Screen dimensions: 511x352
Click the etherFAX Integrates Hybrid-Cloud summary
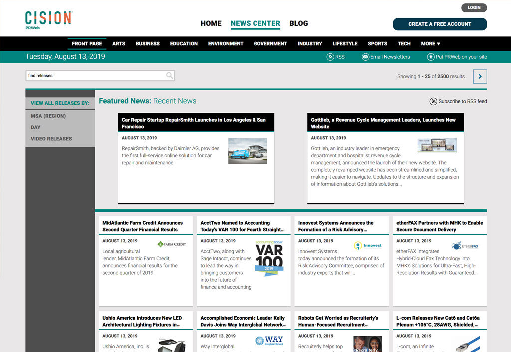[437, 262]
